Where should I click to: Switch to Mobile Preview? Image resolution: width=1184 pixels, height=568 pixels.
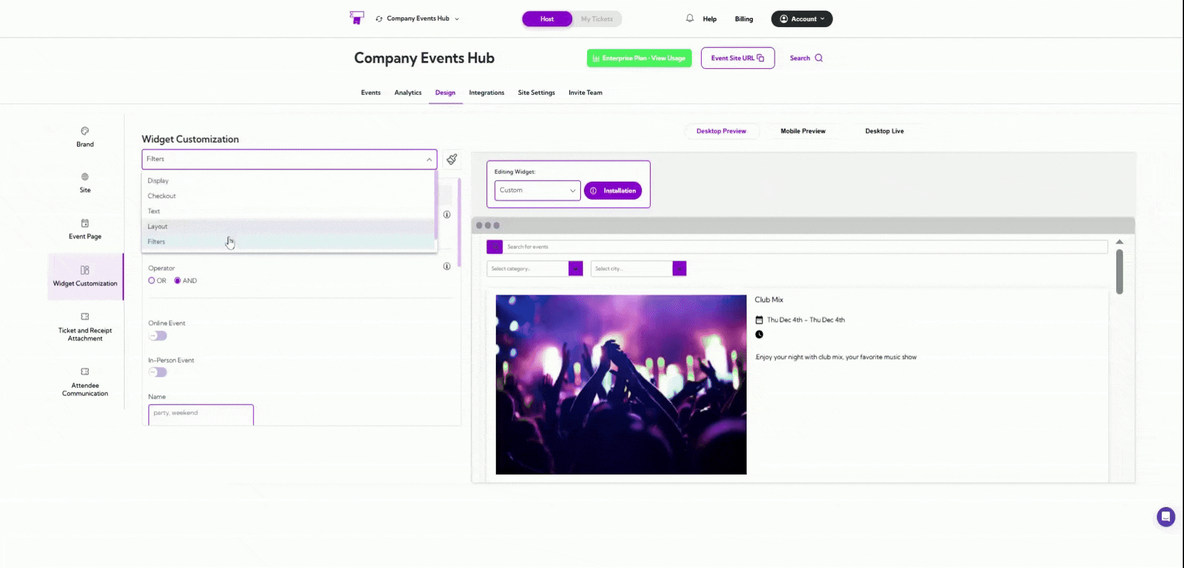(803, 131)
